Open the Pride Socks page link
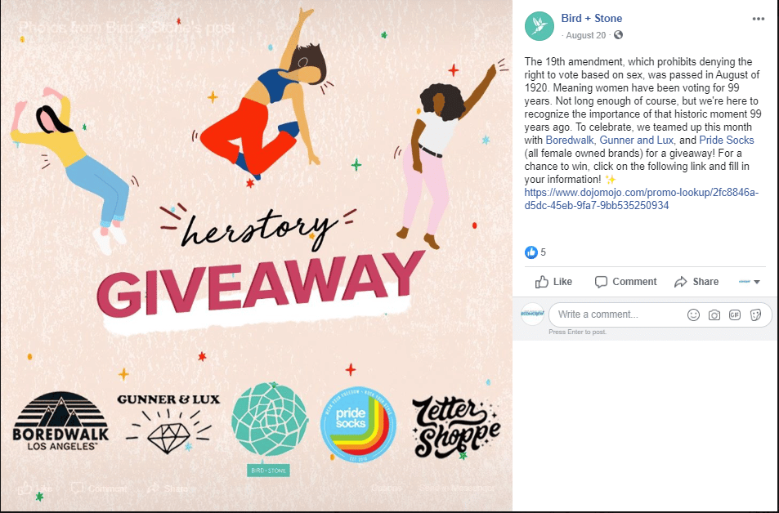 point(727,140)
